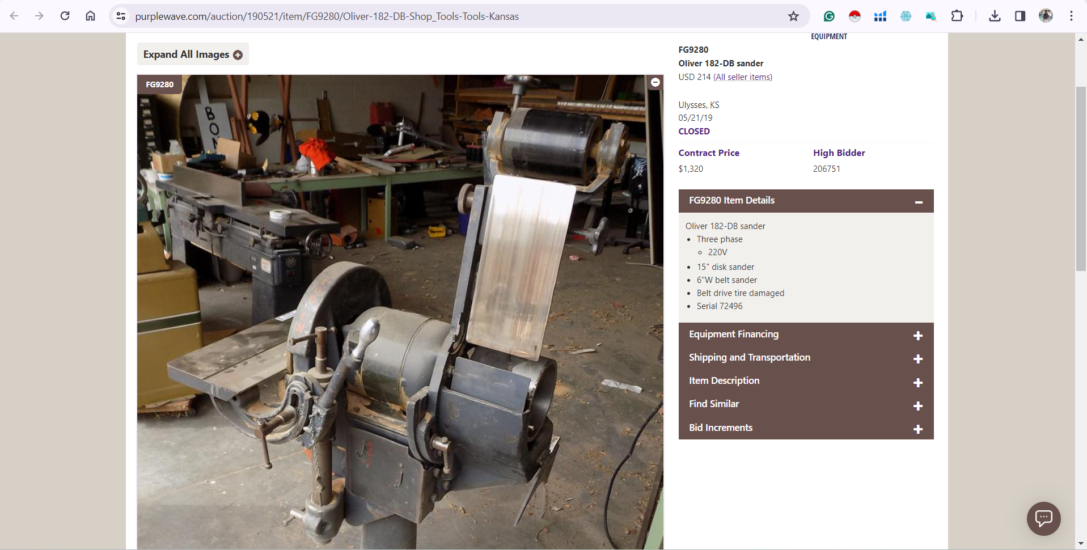
Task: Expand Equipment Financing section
Action: (806, 335)
